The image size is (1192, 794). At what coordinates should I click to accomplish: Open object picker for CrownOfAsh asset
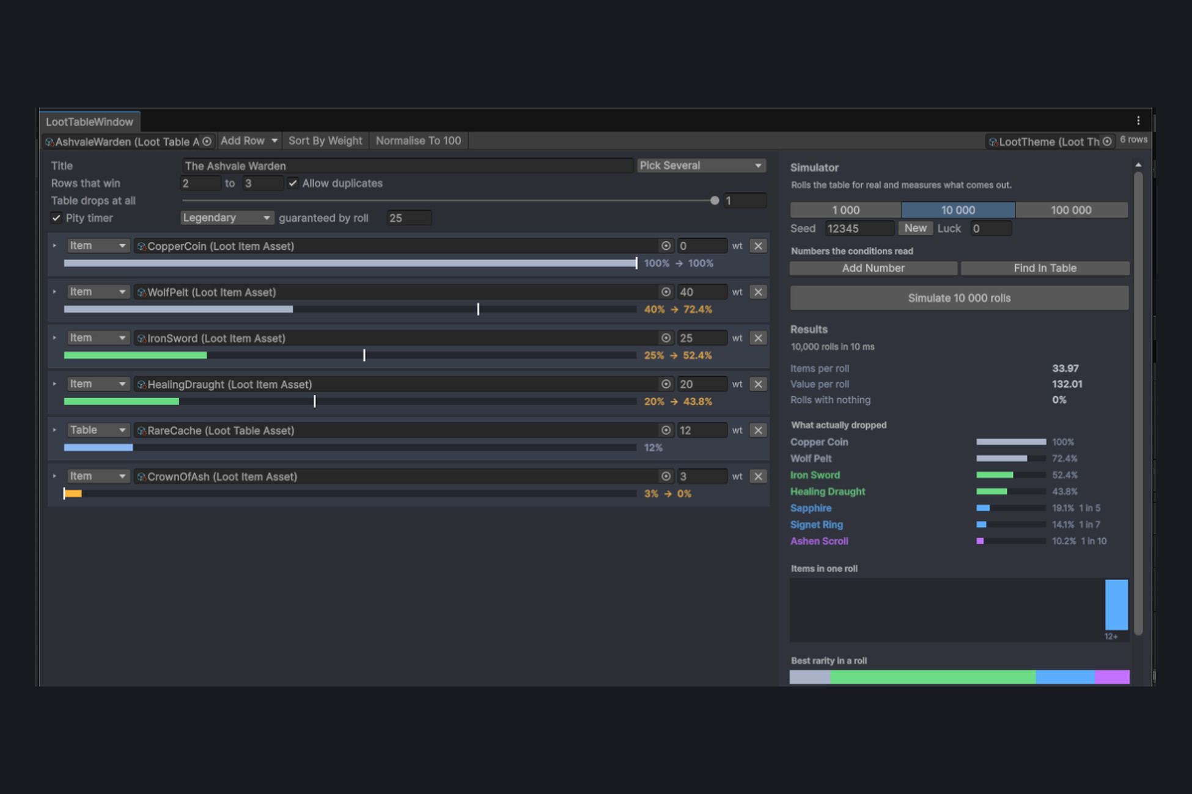tap(666, 476)
